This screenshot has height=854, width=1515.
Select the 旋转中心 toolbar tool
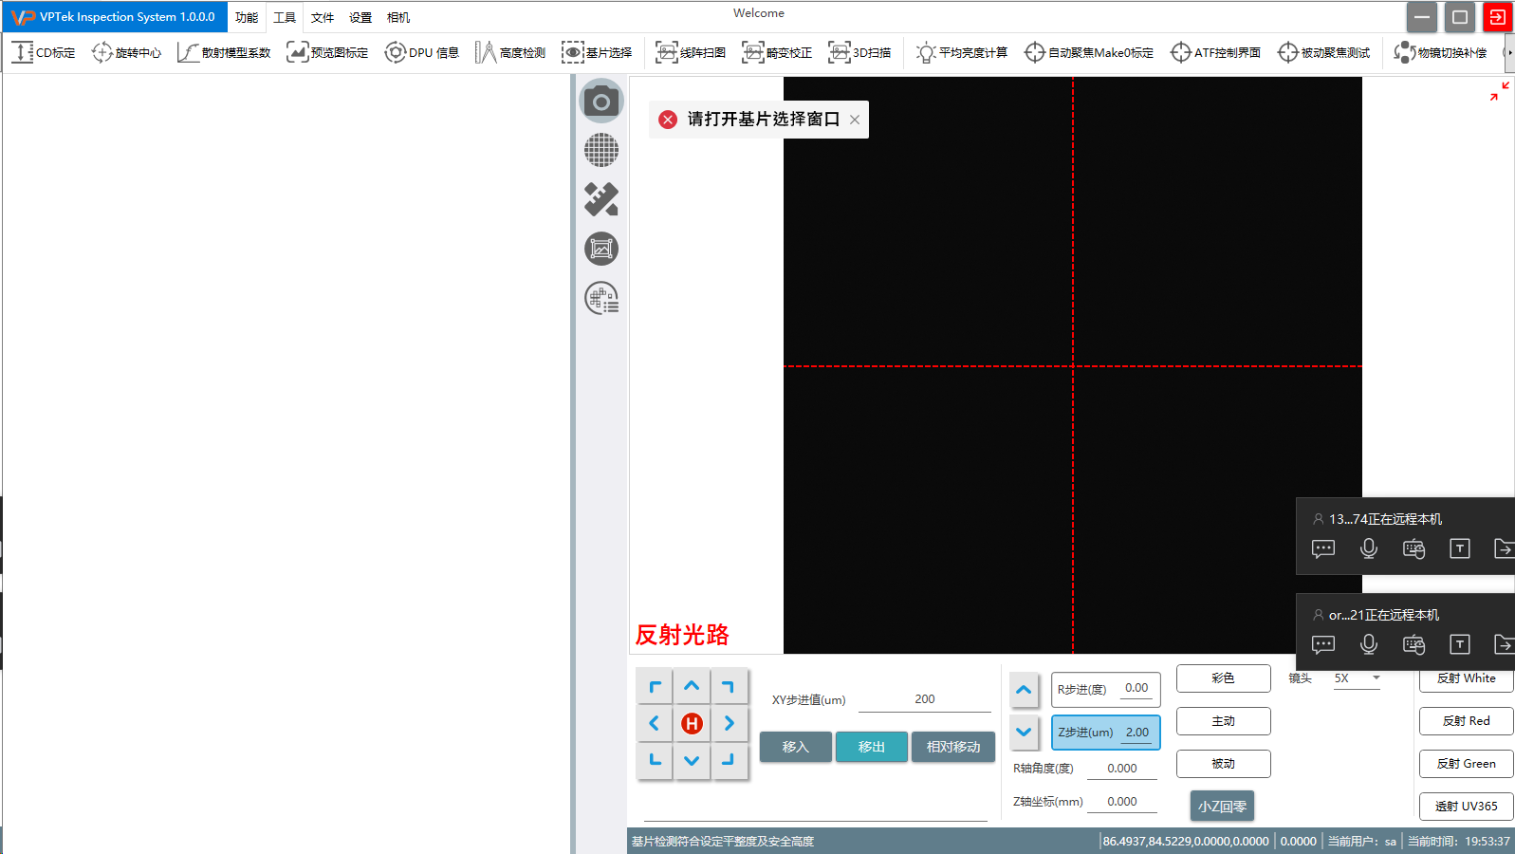(126, 52)
